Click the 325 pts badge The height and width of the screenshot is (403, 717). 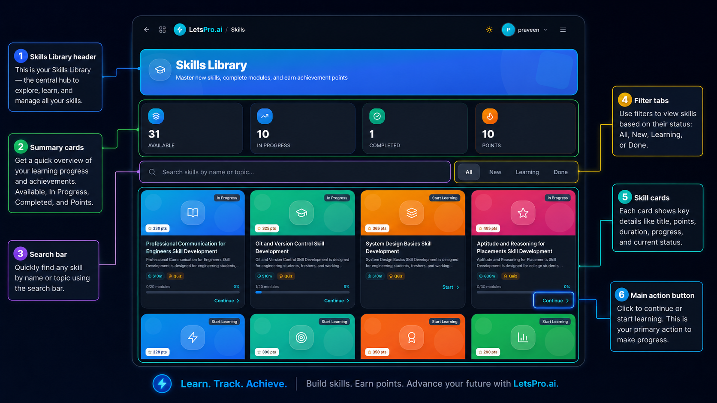tap(267, 228)
